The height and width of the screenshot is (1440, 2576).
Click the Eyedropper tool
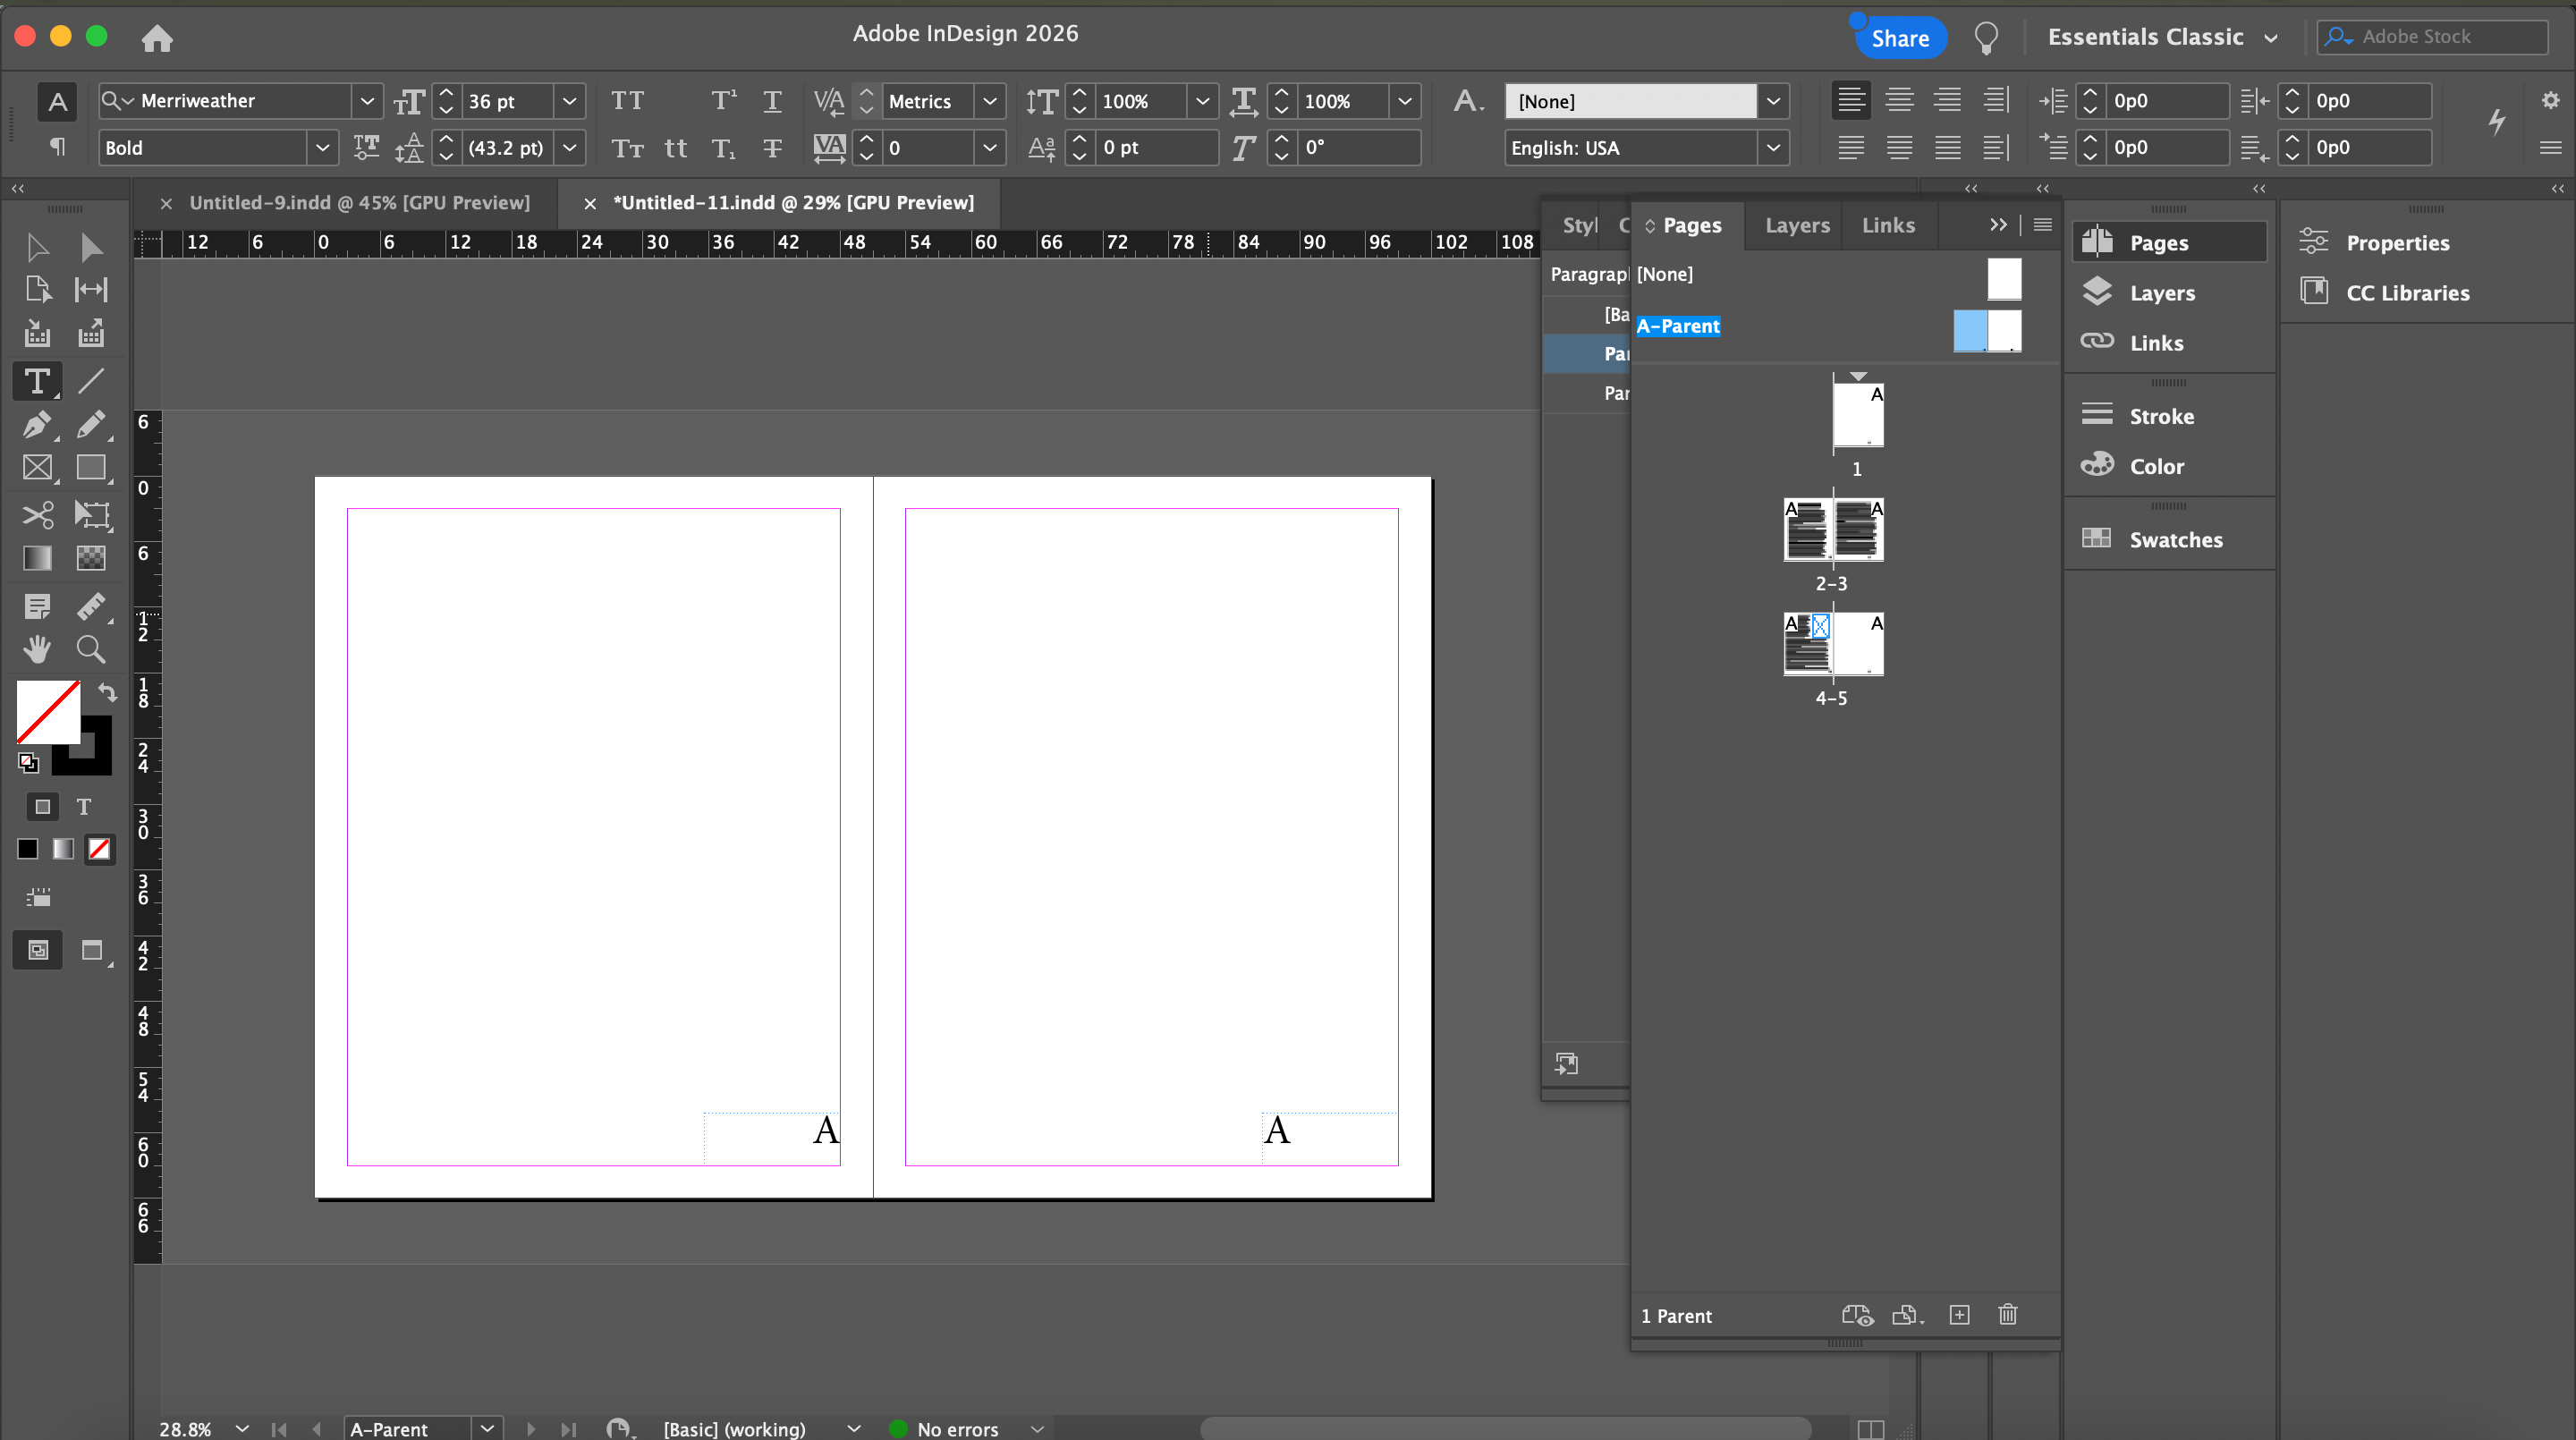[x=91, y=606]
